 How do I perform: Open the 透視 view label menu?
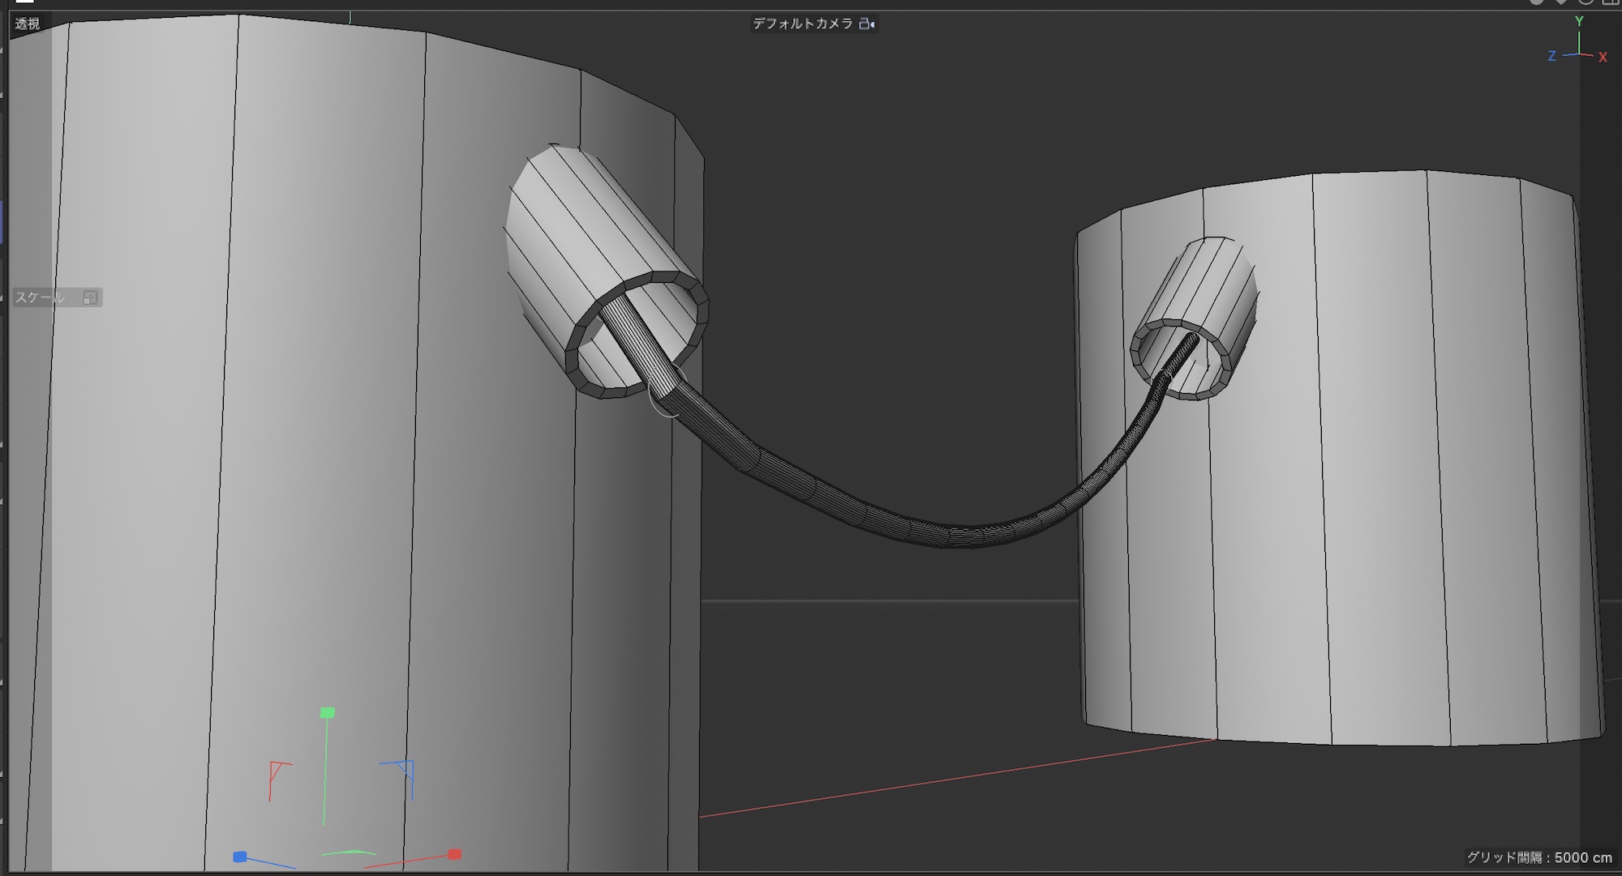27,24
